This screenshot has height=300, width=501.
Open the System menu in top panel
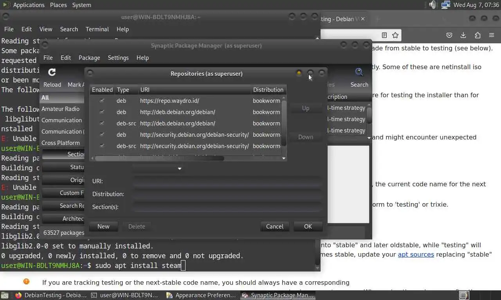coord(81,5)
